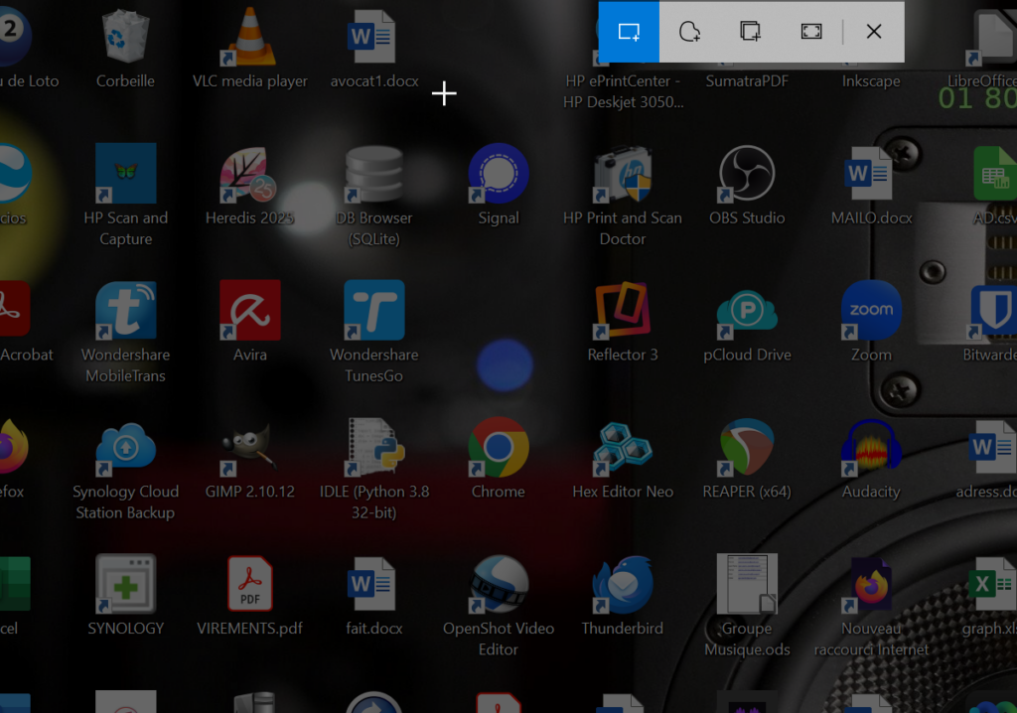
Task: Click the Audacity shortcut icon
Action: click(x=871, y=447)
